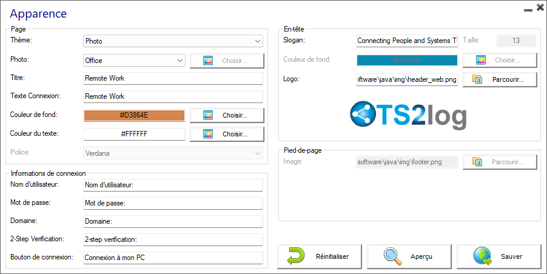Image resolution: width=547 pixels, height=274 pixels.
Task: Click the TS2log logo image
Action: 409,115
